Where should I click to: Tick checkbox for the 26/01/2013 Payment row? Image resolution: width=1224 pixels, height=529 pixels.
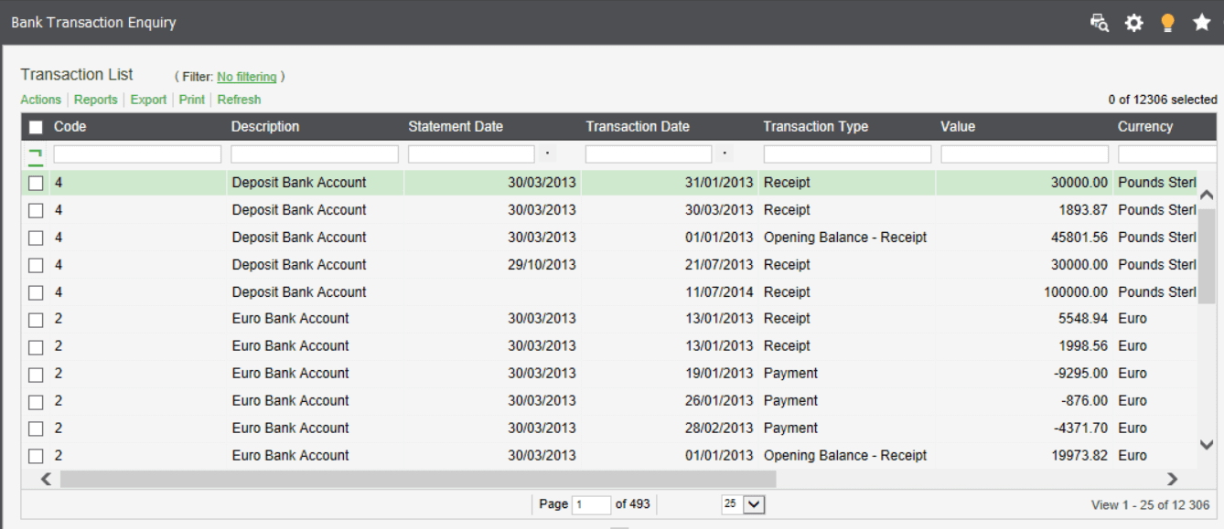click(x=36, y=401)
